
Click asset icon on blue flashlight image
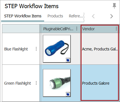(x=68, y=60)
